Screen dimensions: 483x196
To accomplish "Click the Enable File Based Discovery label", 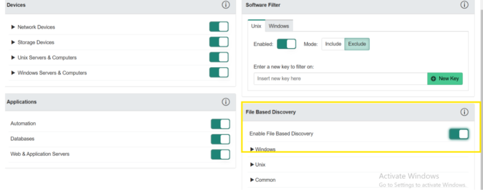I will click(281, 134).
